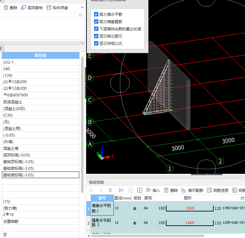Click the 筋号 column header
The height and width of the screenshot is (238, 245).
click(x=102, y=198)
